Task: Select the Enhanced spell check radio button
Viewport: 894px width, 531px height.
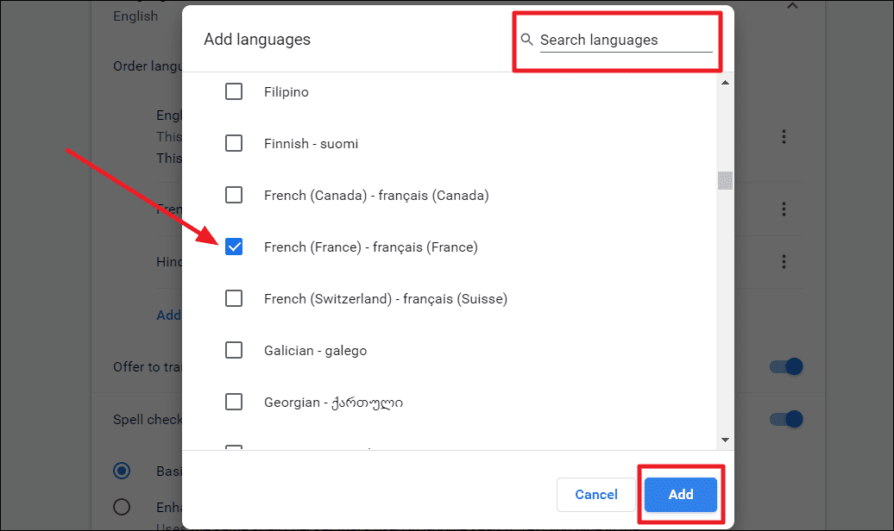Action: click(x=122, y=507)
